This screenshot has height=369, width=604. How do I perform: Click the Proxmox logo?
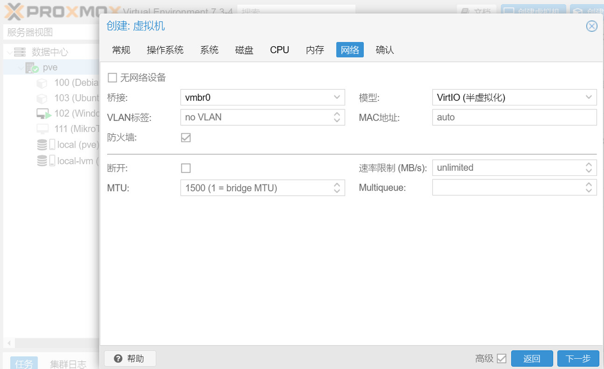coord(62,12)
